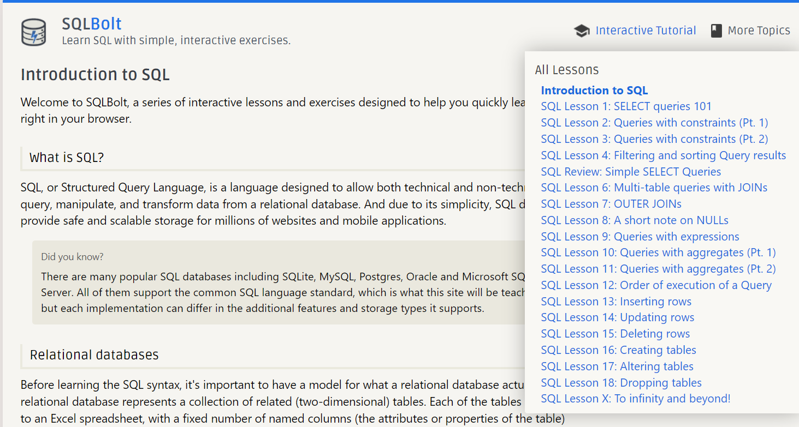This screenshot has height=427, width=799.
Task: Click the 'All Lessons' panel heading
Action: (x=567, y=70)
